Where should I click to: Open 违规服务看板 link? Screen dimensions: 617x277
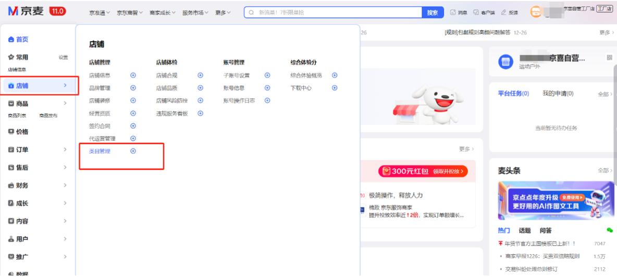(172, 113)
